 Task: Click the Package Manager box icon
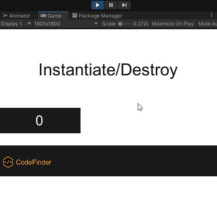[x=75, y=15]
